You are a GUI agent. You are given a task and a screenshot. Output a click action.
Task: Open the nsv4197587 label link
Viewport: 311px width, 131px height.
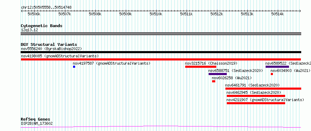pos(112,63)
